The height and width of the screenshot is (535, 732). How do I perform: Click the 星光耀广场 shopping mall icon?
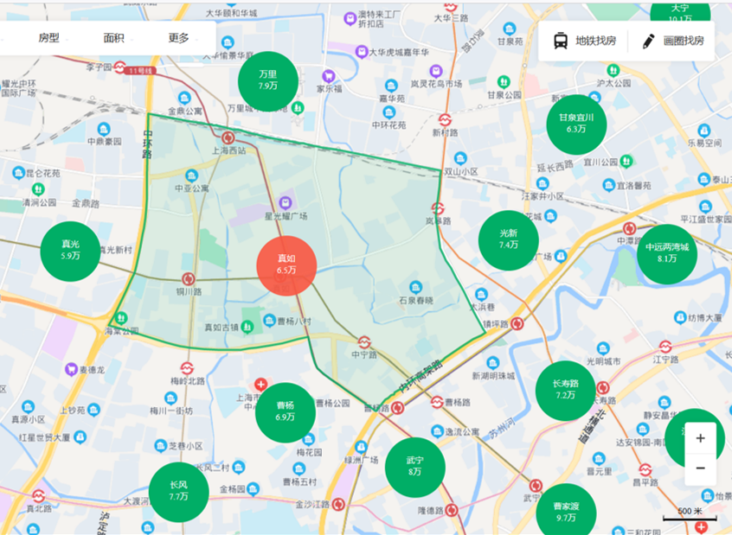point(286,202)
